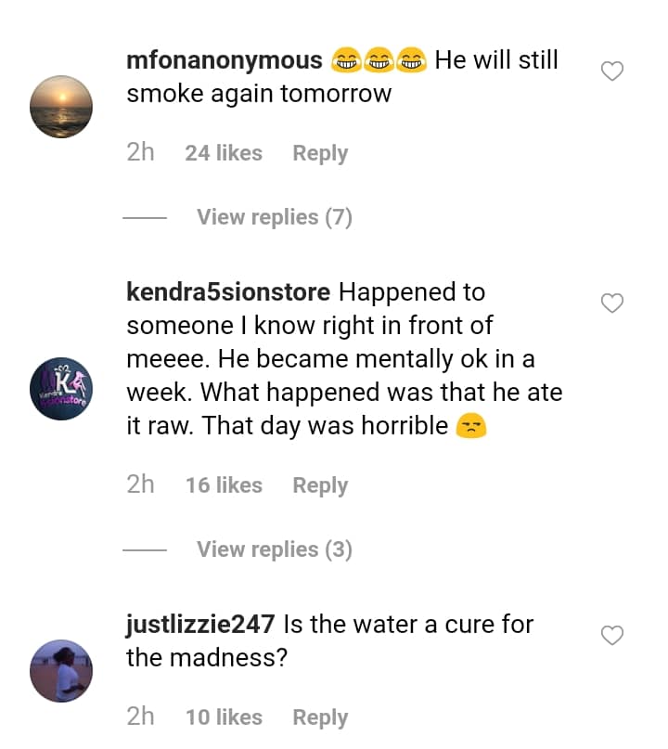Reply to mfonanonymous's comment

(x=320, y=153)
